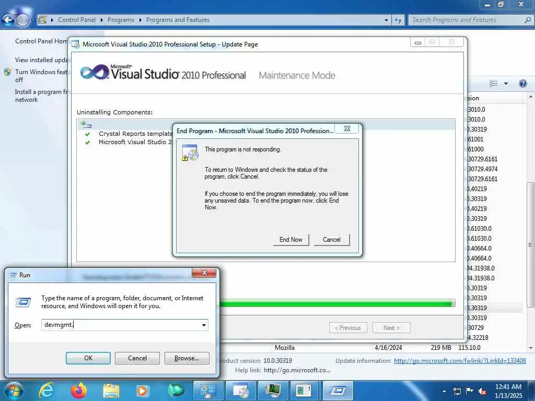Expand the Run Open history dropdown
The height and width of the screenshot is (401, 535).
click(204, 325)
